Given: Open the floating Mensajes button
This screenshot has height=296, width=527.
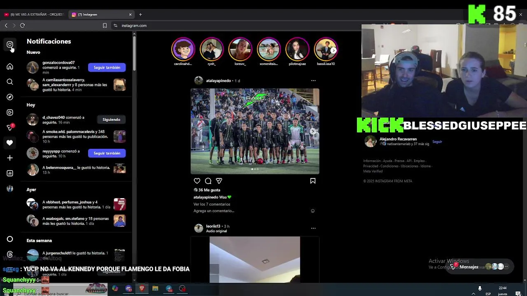Looking at the screenshot, I should (x=480, y=267).
